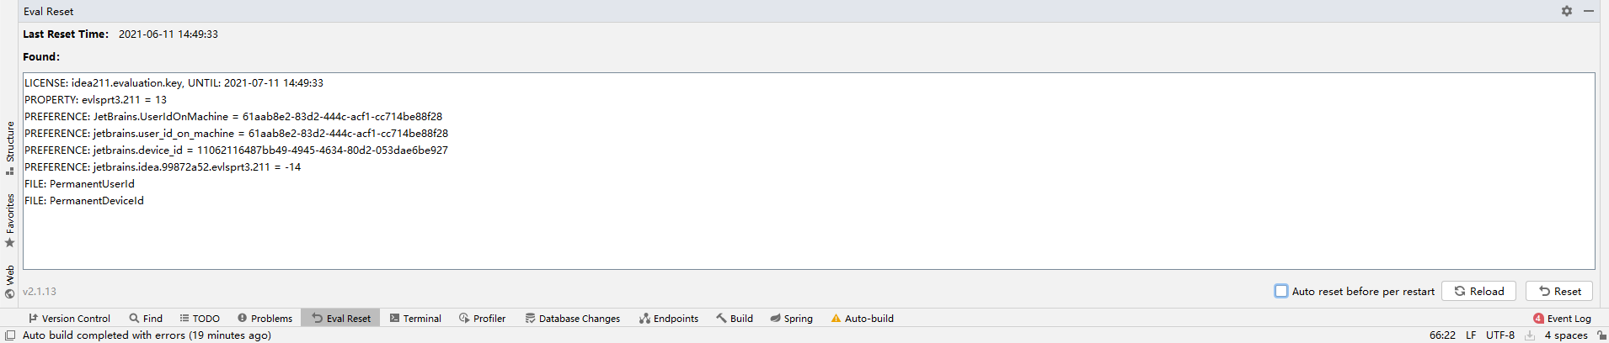Open the Web side panel
This screenshot has width=1609, height=343.
coord(10,282)
